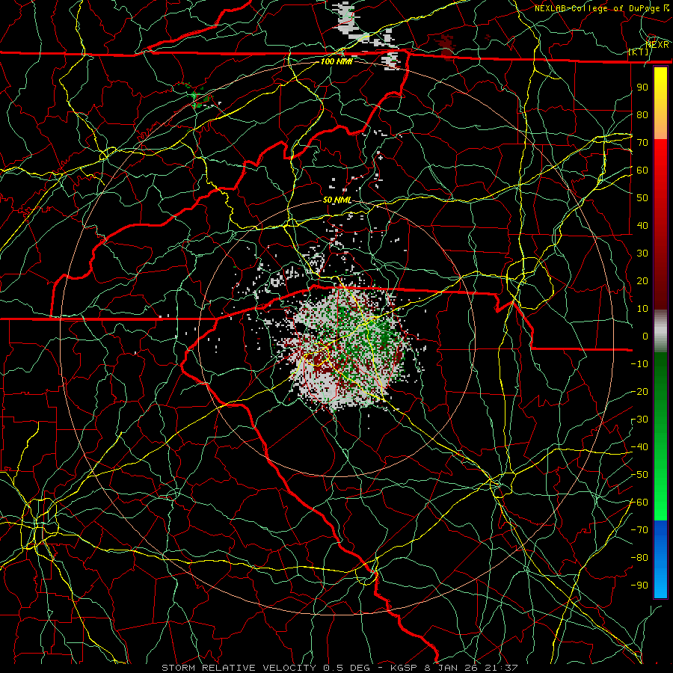Click the 90 value on the velocity scale

coord(642,87)
